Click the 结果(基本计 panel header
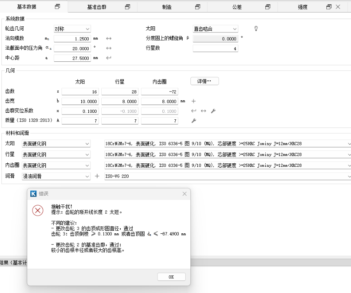 coord(13,263)
